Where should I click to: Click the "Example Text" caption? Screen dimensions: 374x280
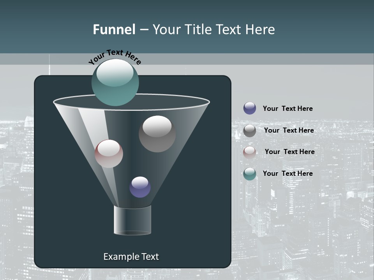pos(131,257)
